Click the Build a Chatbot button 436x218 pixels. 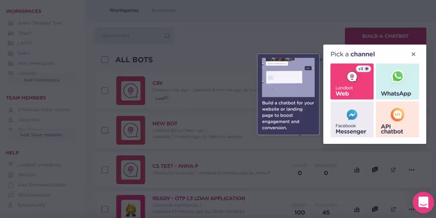pyautogui.click(x=386, y=36)
